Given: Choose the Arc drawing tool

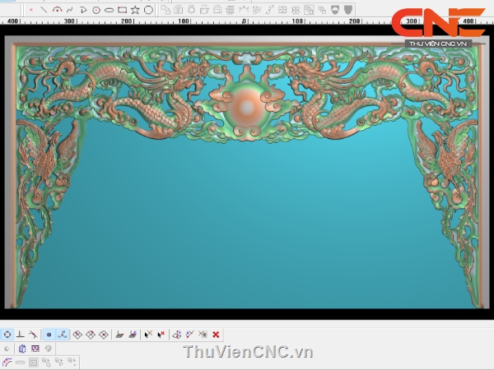Looking at the screenshot, I should click(x=58, y=10).
